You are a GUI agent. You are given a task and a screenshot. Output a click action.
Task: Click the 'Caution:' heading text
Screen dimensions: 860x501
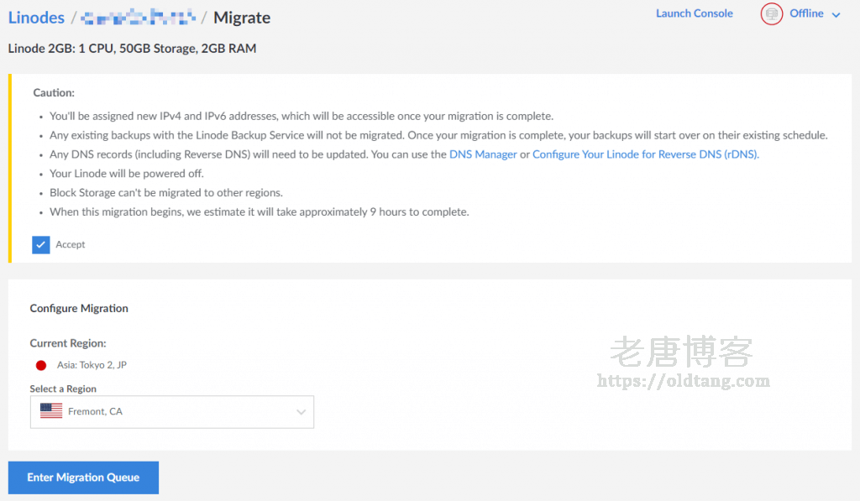pyautogui.click(x=54, y=92)
